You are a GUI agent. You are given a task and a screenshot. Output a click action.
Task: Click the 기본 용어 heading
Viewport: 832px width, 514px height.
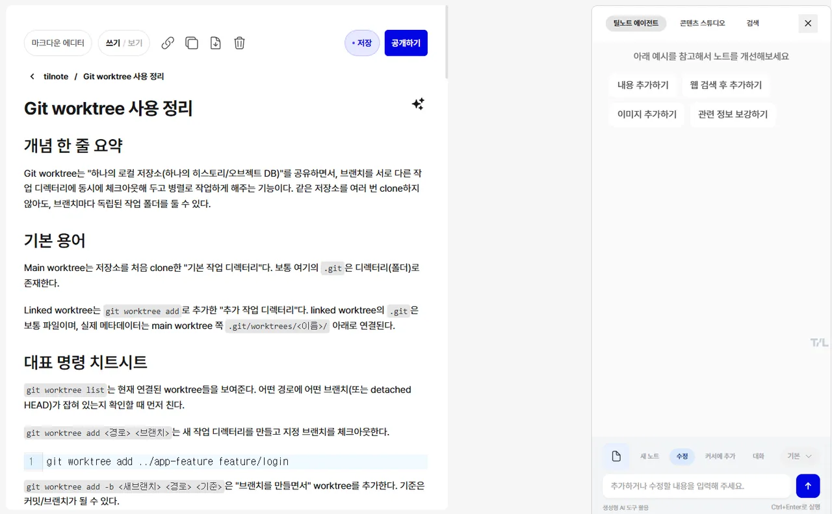click(55, 240)
